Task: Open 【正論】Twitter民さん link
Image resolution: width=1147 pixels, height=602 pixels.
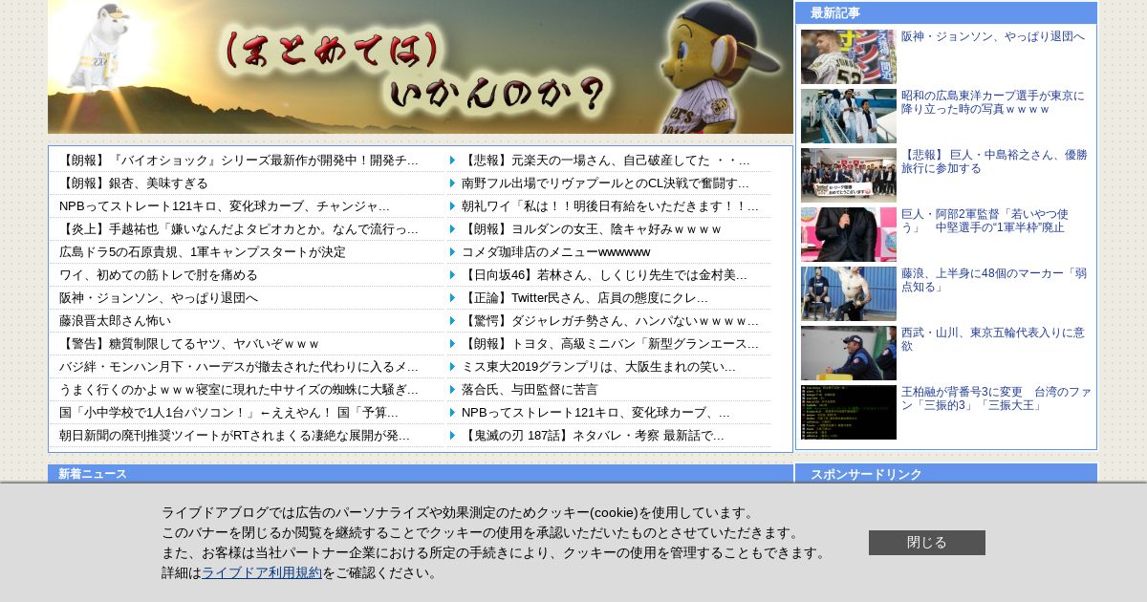Action: [585, 297]
